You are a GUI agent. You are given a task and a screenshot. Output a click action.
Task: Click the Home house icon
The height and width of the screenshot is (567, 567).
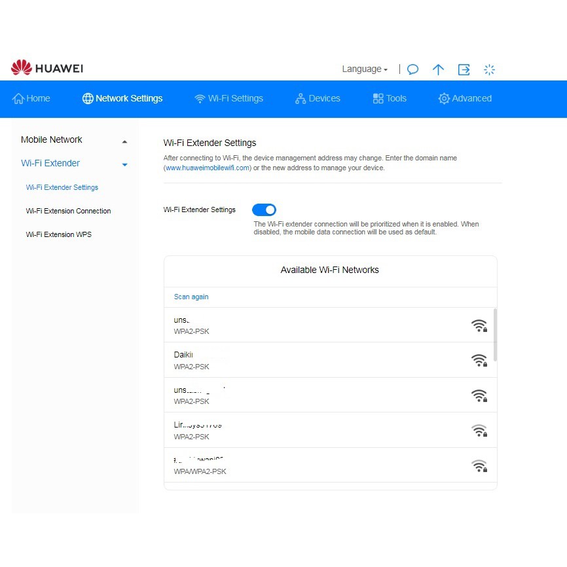point(18,99)
